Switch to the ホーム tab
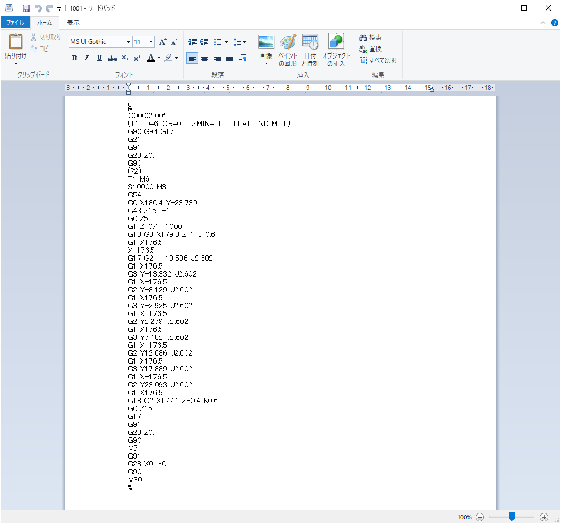The width and height of the screenshot is (561, 524). click(x=44, y=23)
